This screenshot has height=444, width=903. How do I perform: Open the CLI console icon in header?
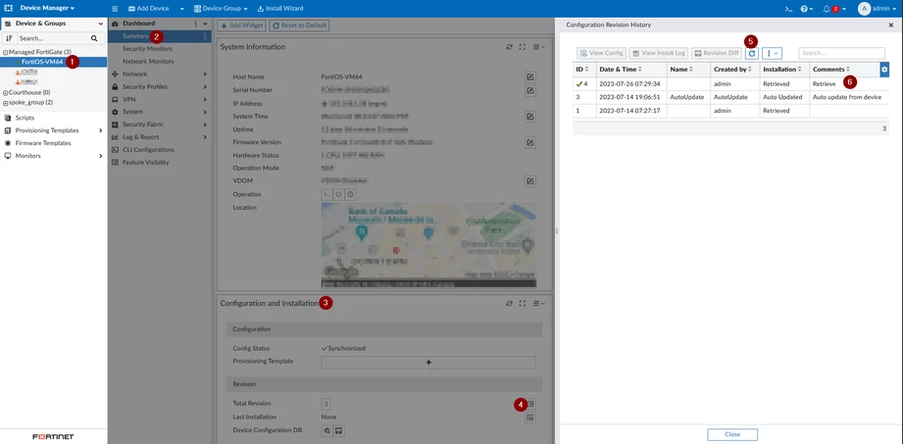pos(788,9)
